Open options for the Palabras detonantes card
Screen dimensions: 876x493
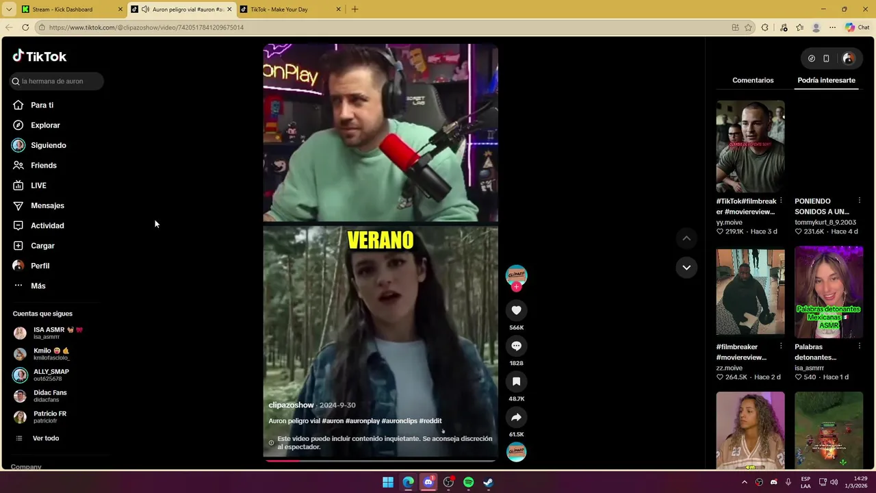859,346
